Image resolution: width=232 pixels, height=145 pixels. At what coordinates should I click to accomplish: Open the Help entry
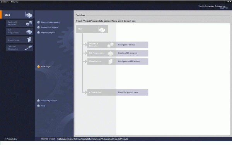pyautogui.click(x=43, y=106)
